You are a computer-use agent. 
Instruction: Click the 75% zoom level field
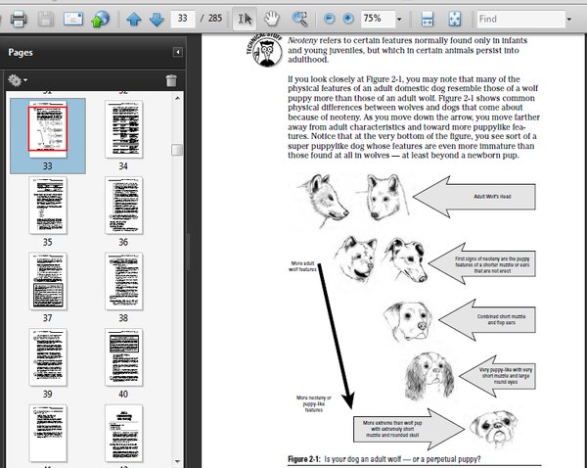pos(378,19)
